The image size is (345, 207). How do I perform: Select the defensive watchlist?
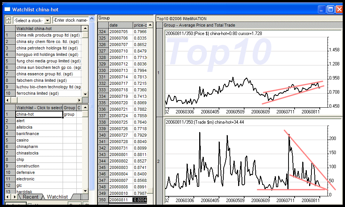click(x=39, y=172)
